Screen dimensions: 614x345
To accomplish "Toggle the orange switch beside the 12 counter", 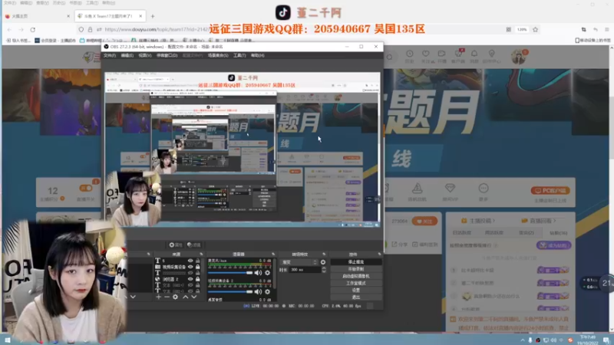I will pos(86,188).
